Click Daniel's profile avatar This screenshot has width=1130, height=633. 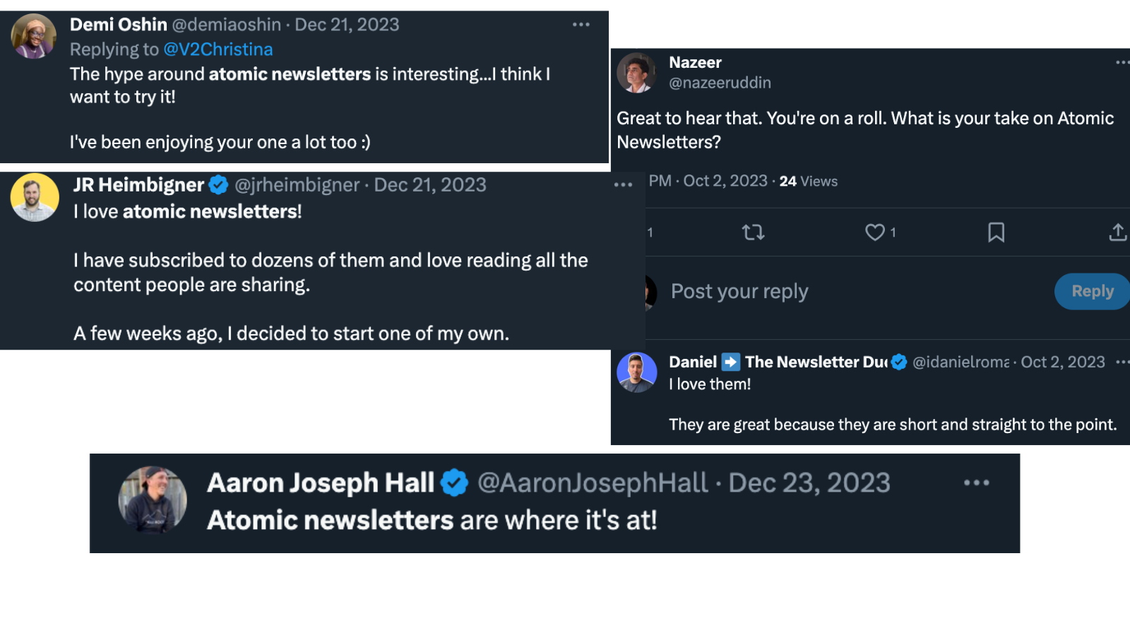[636, 372]
